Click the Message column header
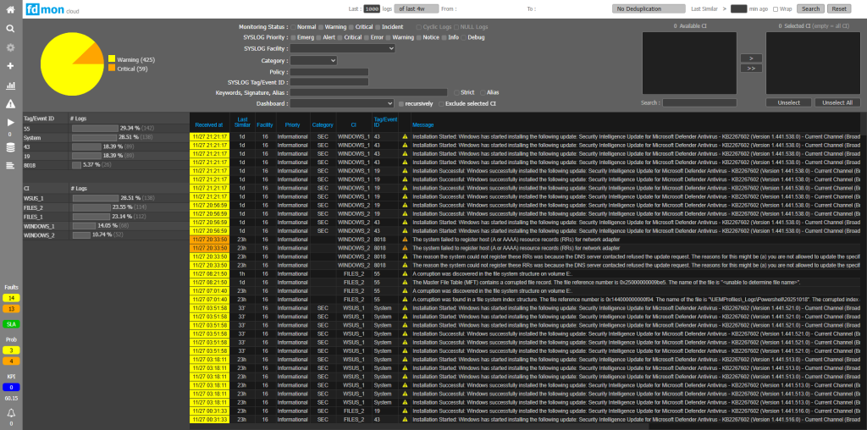The image size is (867, 430). pos(422,124)
